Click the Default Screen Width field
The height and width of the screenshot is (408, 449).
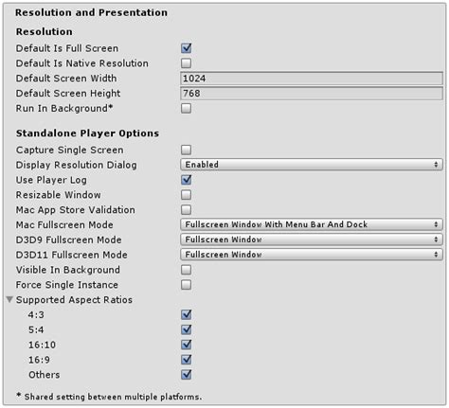tap(312, 79)
